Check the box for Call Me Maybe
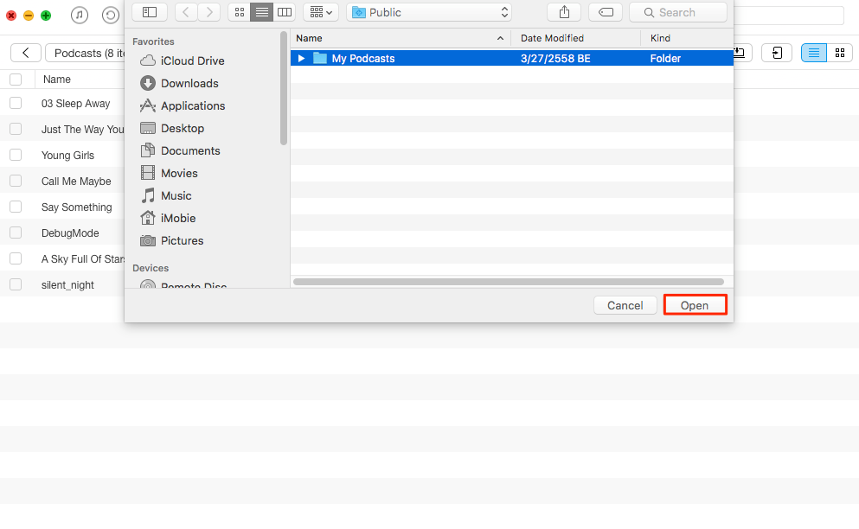859x529 pixels. tap(16, 181)
